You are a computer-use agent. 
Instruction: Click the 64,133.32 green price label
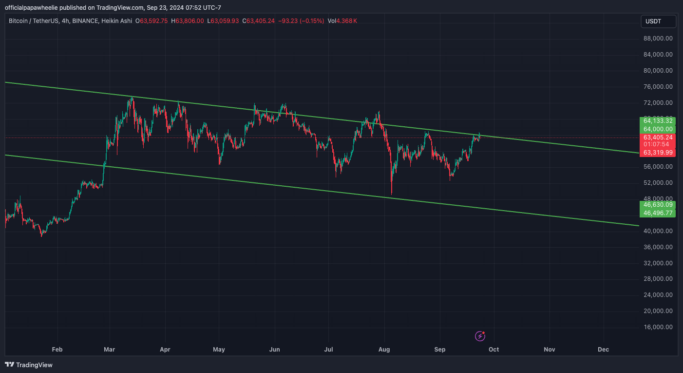pyautogui.click(x=658, y=120)
